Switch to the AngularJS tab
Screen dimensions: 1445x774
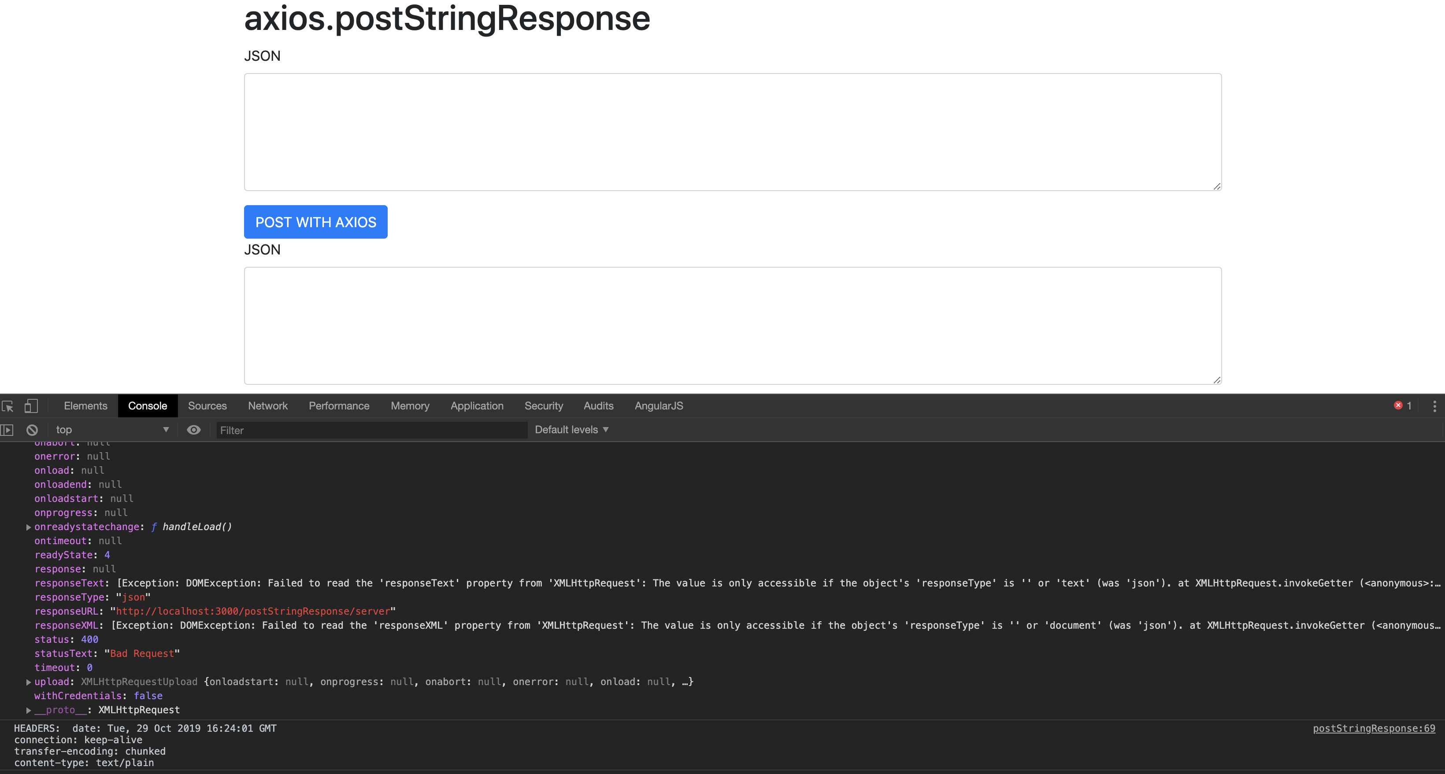coord(659,405)
